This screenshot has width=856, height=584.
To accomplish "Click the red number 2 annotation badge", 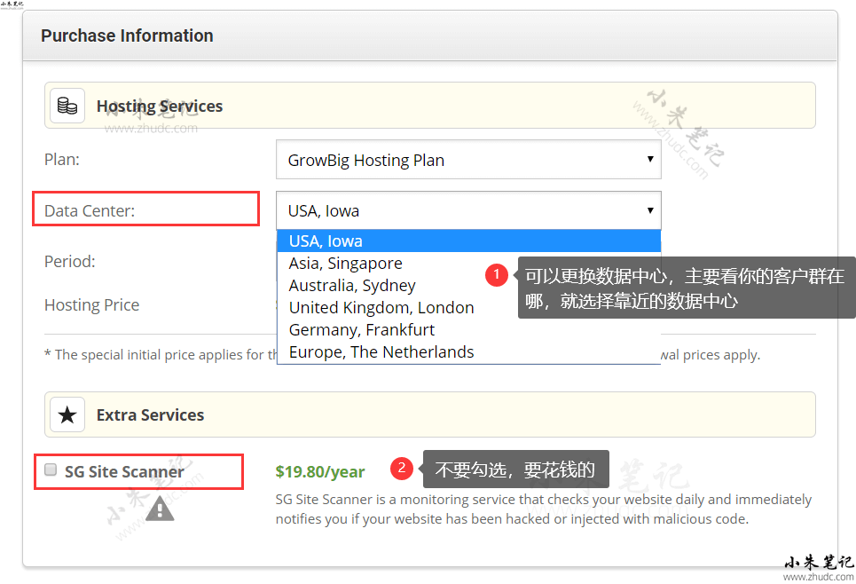I will pyautogui.click(x=402, y=469).
